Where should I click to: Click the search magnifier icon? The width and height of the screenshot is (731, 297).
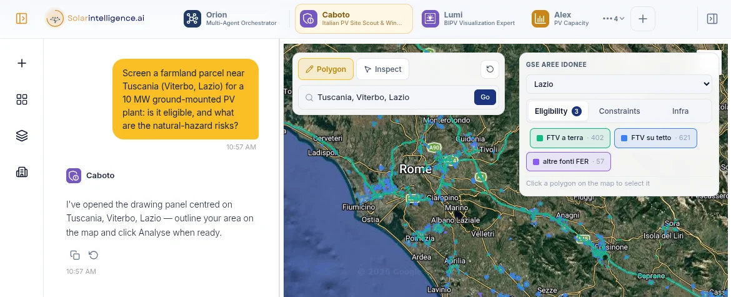309,98
